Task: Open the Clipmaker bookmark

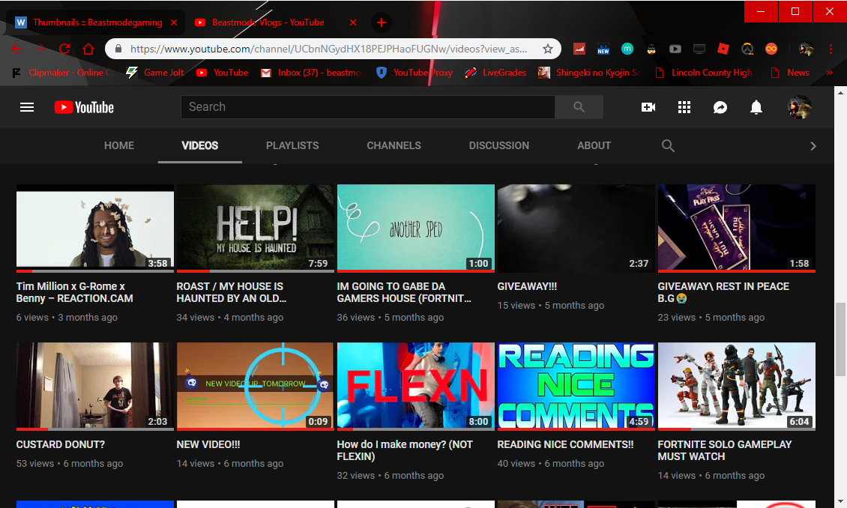Action: pos(61,73)
